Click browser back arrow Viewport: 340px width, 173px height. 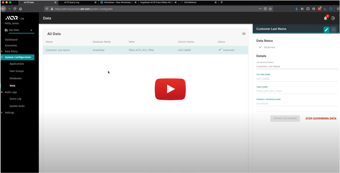pyautogui.click(x=3, y=9)
